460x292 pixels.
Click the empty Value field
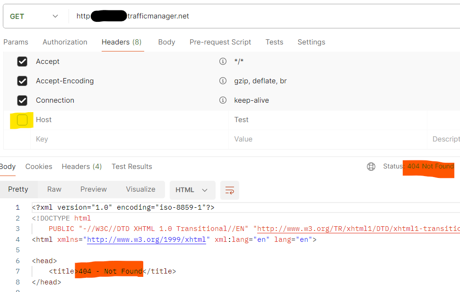[328, 139]
